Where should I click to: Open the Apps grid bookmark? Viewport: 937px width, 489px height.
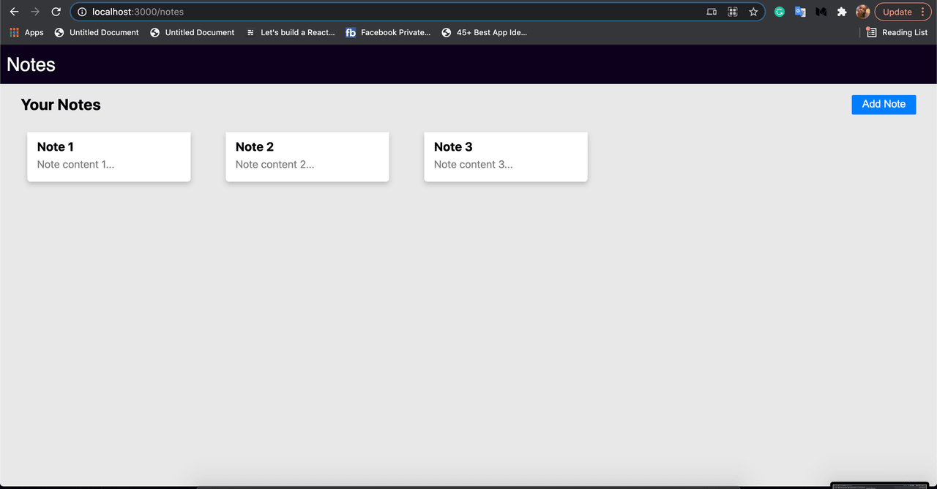(x=26, y=32)
